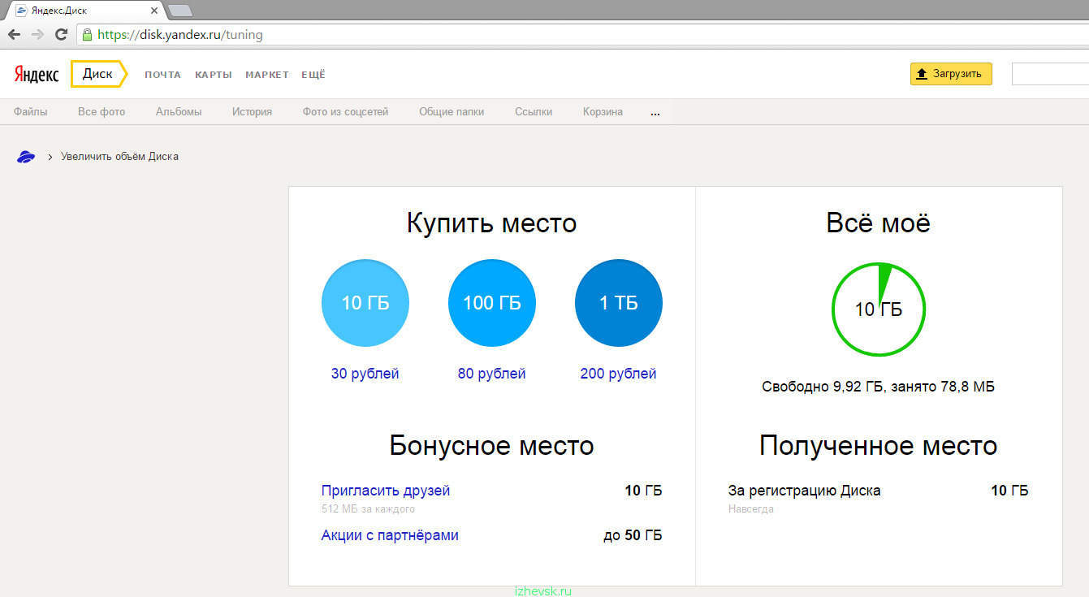Expand the three-dots more tabs menu
This screenshot has width=1089, height=597.
point(655,113)
